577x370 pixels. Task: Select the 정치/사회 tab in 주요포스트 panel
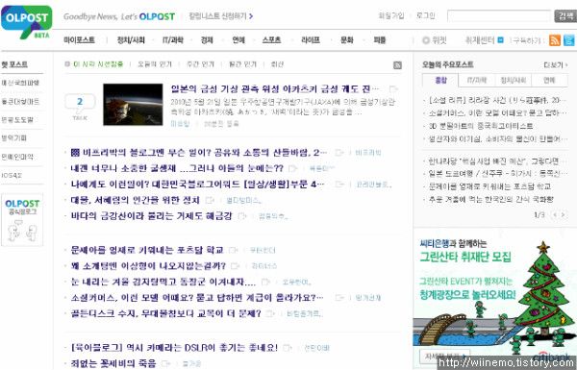(x=513, y=80)
